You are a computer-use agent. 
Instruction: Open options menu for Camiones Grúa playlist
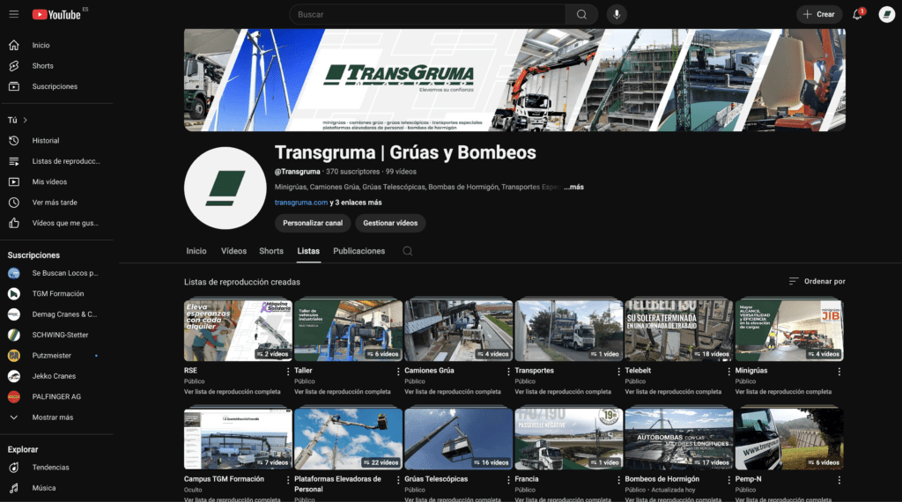point(508,372)
